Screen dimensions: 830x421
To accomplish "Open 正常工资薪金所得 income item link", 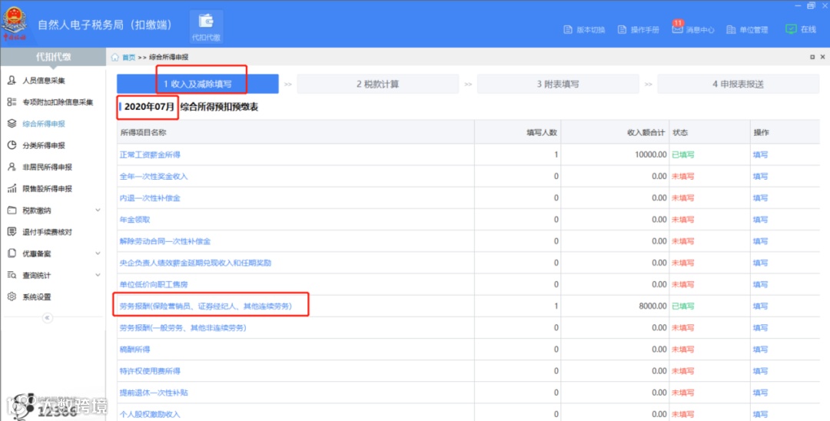I will click(x=150, y=155).
